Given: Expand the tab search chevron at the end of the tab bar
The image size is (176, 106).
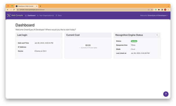Looking at the screenshot, I should pyautogui.click(x=168, y=6).
